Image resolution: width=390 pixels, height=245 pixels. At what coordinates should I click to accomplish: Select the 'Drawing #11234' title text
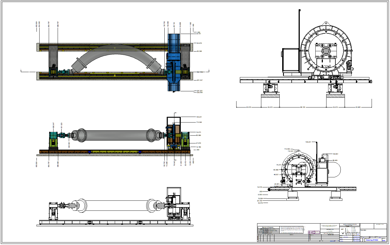[372, 240]
